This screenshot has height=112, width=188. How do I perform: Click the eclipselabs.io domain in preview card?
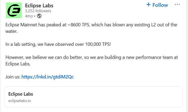coord(20,101)
